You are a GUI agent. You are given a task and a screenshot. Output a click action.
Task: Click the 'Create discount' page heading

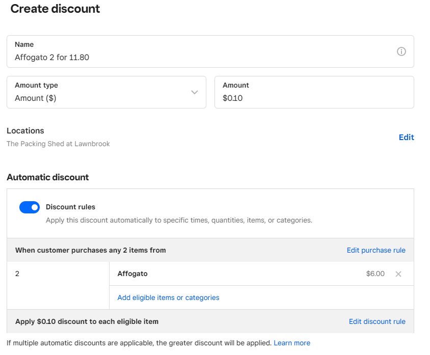pos(55,9)
